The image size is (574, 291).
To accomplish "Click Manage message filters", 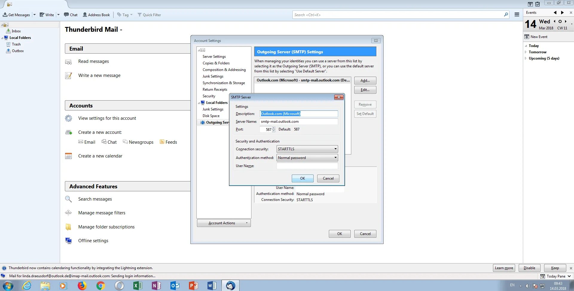I will click(102, 213).
